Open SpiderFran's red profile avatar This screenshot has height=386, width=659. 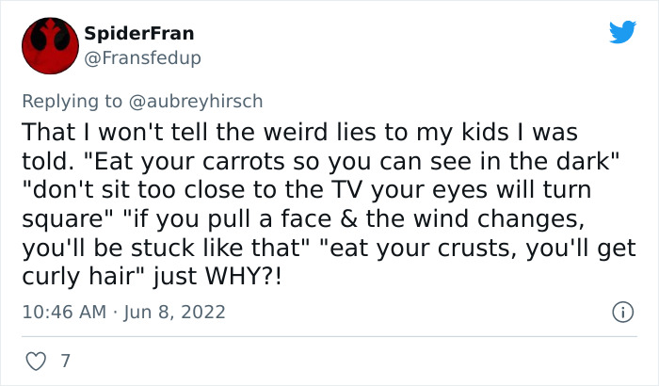[47, 45]
